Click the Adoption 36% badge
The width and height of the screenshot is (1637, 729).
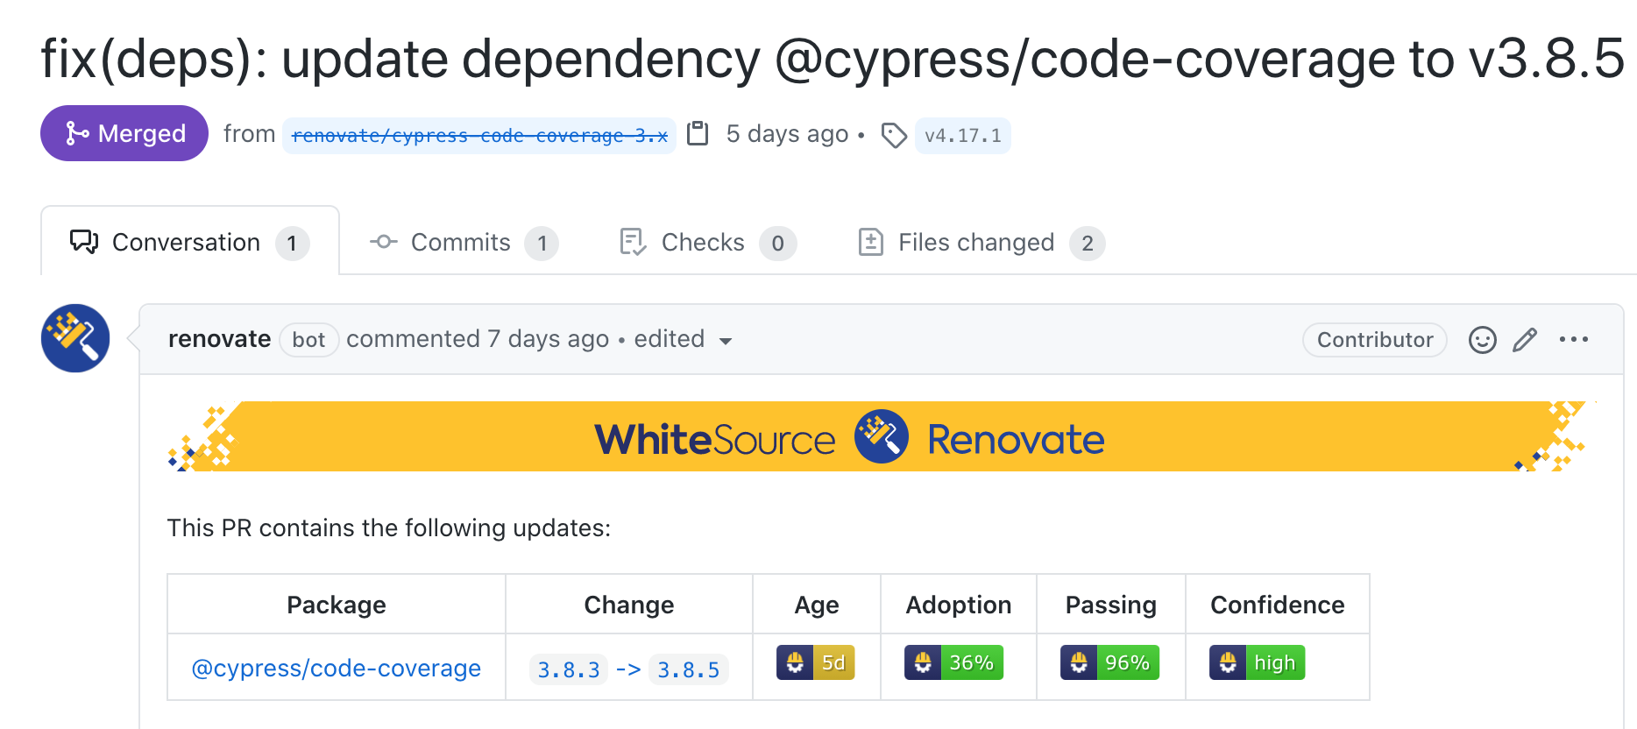click(x=953, y=662)
